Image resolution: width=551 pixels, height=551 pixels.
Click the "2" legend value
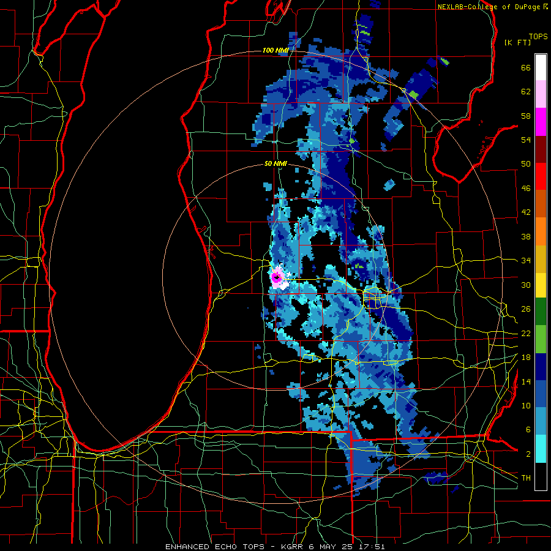(x=528, y=454)
